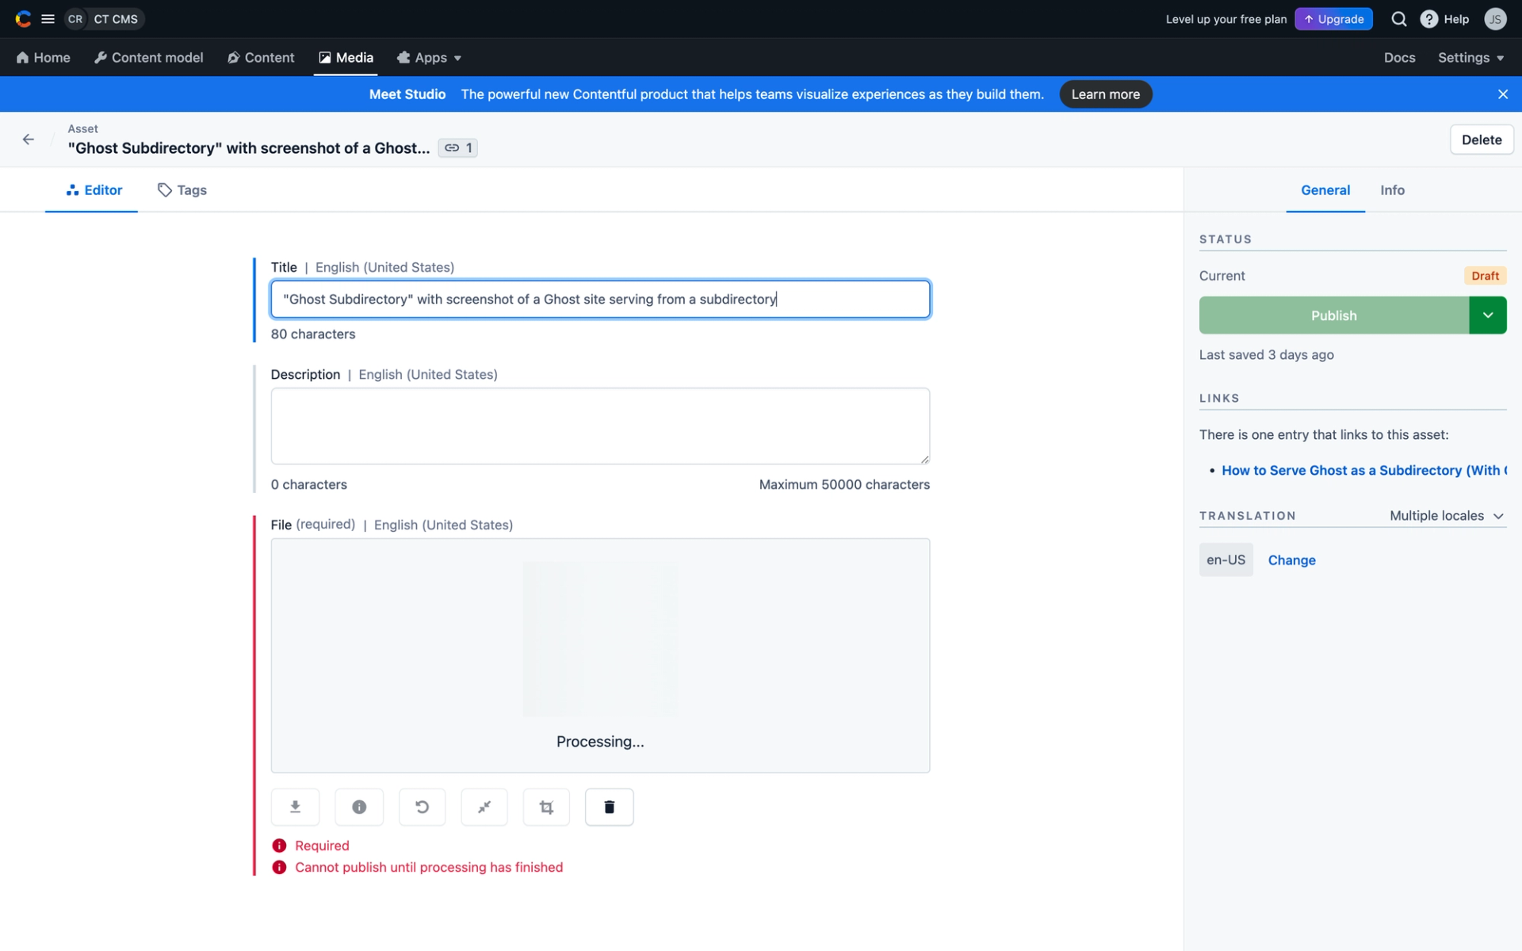This screenshot has width=1522, height=951.
Task: Switch to the Info sidebar tab
Action: click(1392, 190)
